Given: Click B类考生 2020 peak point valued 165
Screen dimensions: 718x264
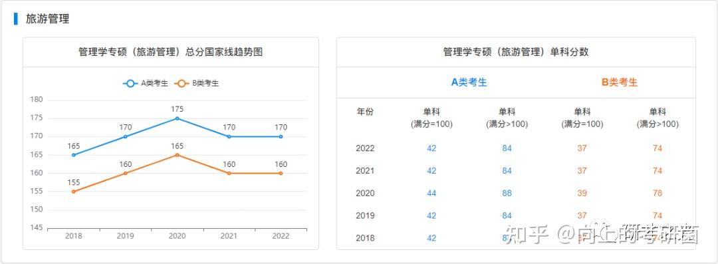Looking at the screenshot, I should pyautogui.click(x=178, y=155).
